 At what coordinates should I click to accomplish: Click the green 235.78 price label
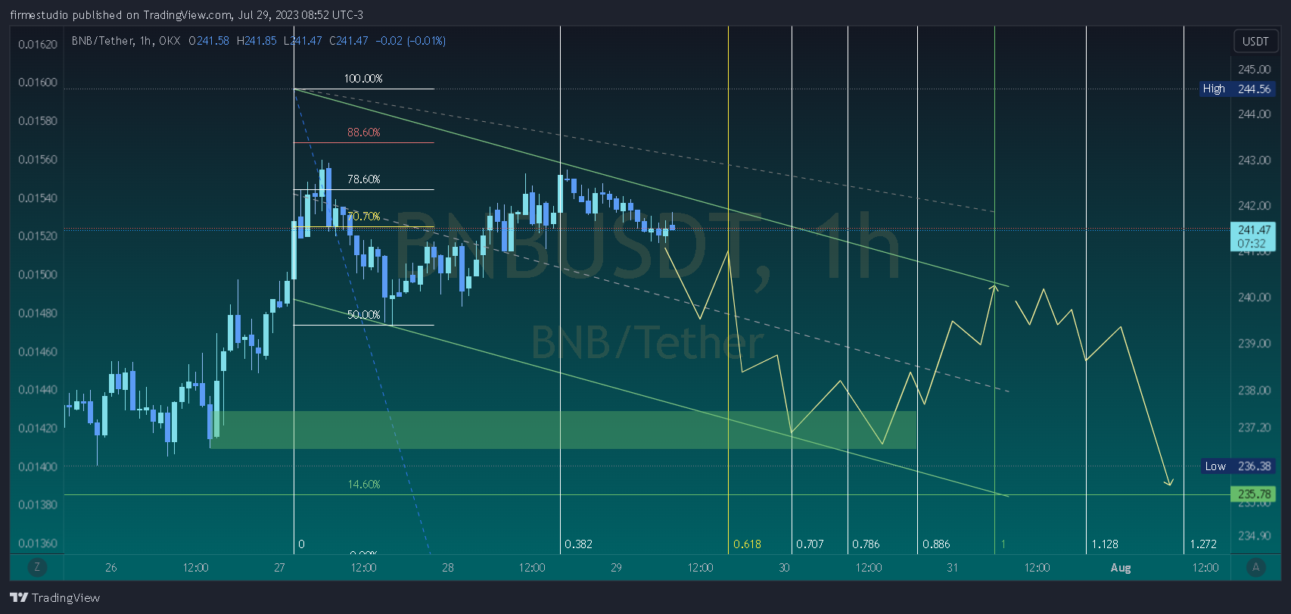1253,494
